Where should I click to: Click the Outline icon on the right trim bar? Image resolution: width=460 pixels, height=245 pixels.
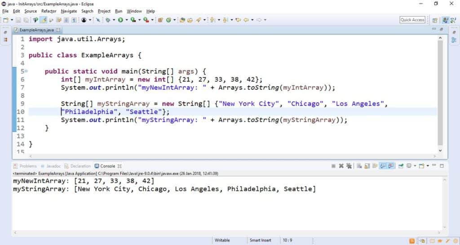click(454, 40)
